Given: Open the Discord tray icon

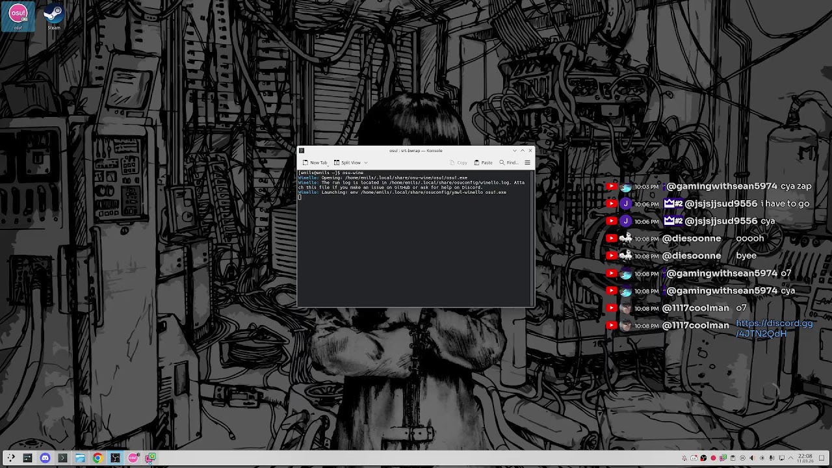Looking at the screenshot, I should pos(694,458).
